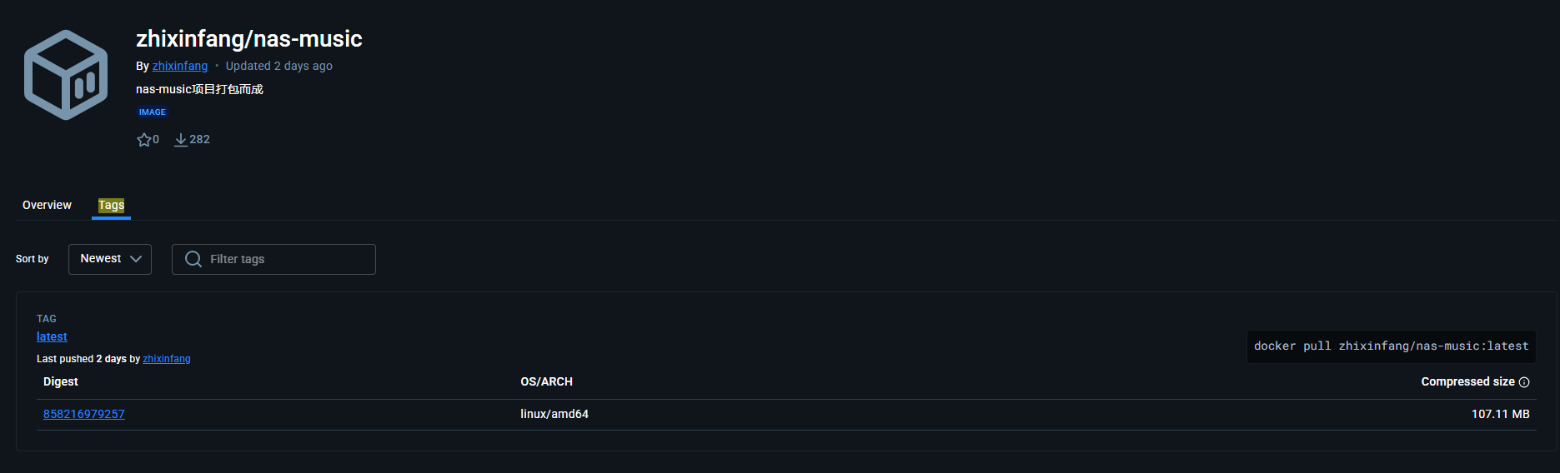Viewport: 1560px width, 473px height.
Task: Click the Compressed size column header
Action: click(x=1467, y=381)
